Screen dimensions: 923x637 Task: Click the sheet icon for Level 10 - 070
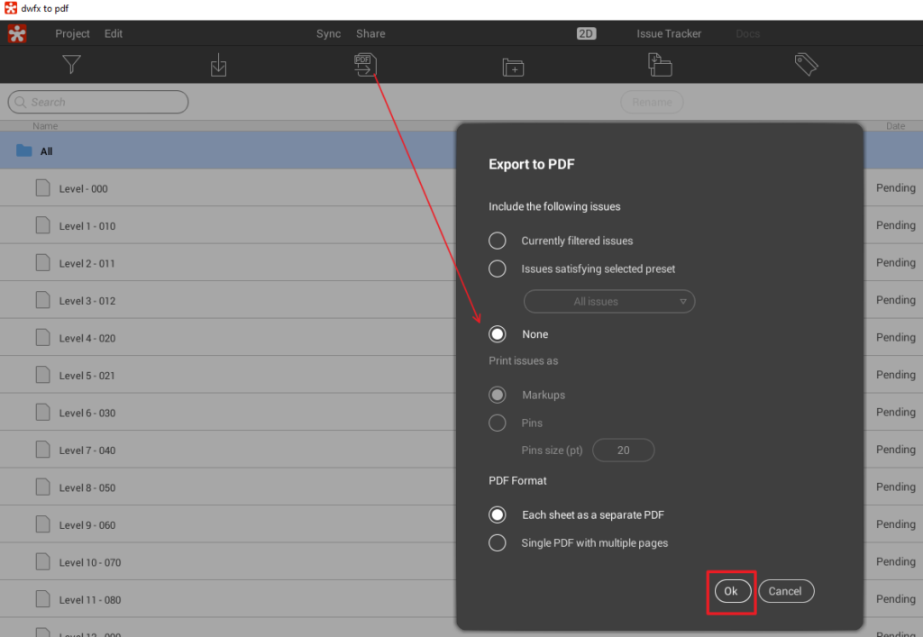pyautogui.click(x=42, y=561)
